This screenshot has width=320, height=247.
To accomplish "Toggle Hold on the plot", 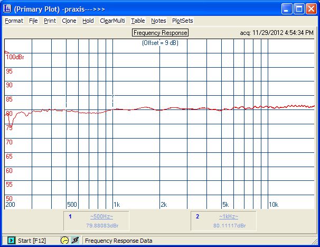I will 88,21.
